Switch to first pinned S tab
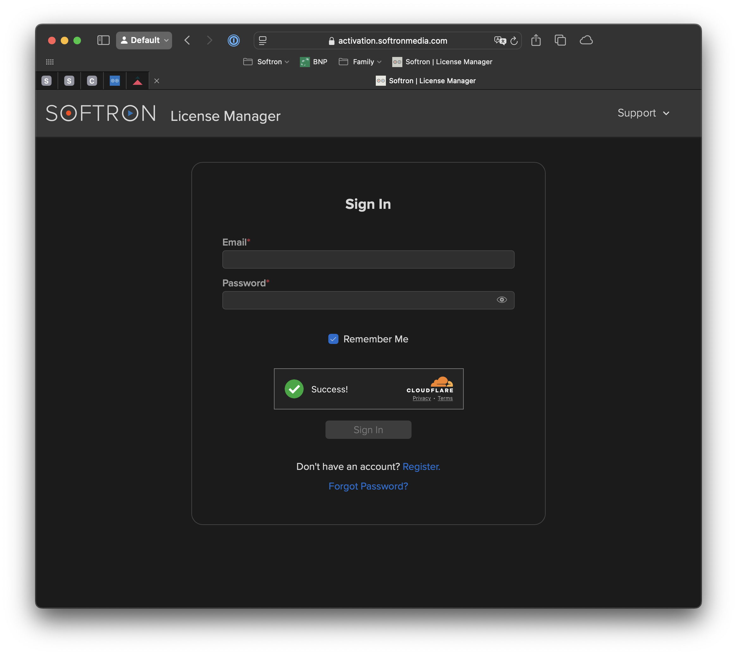The width and height of the screenshot is (737, 655). [x=46, y=81]
